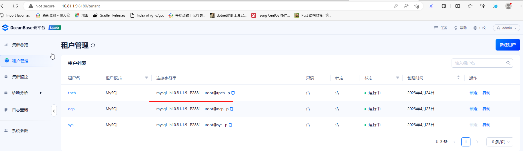Sort by creation time column

(x=458, y=78)
